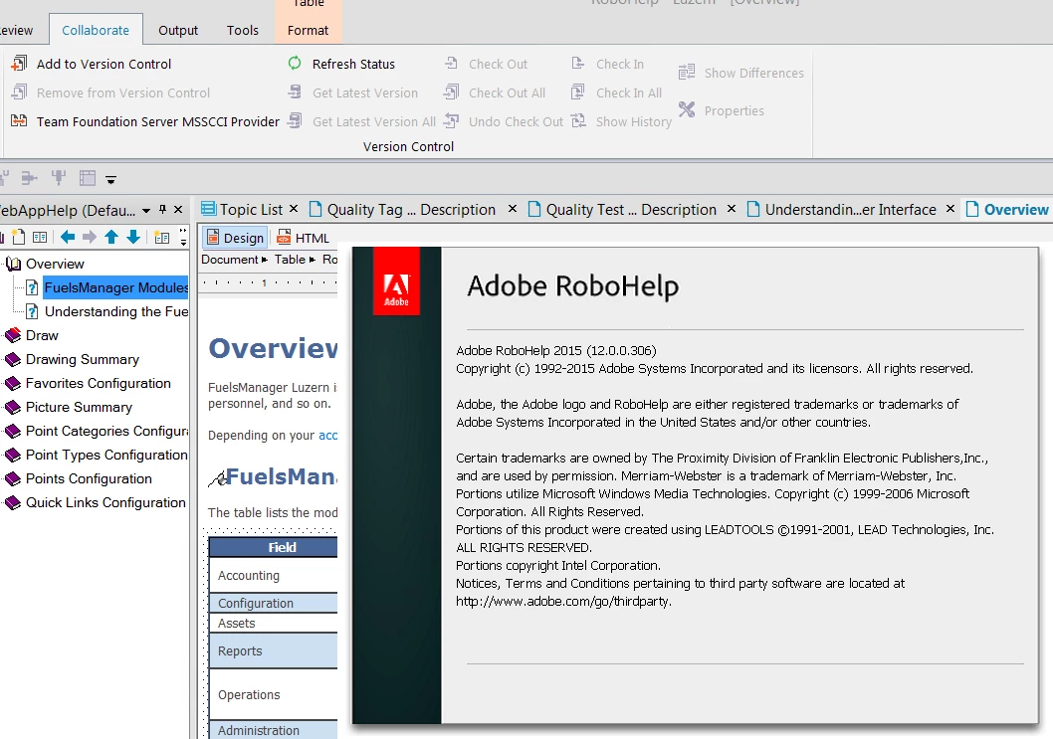The height and width of the screenshot is (739, 1053).
Task: Open the Collaborate ribbon tab
Action: pyautogui.click(x=96, y=30)
